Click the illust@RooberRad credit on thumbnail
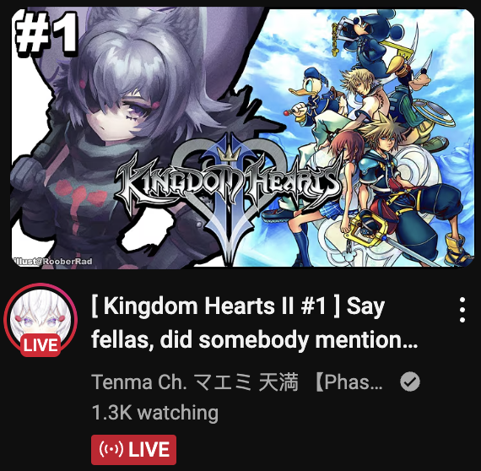Image resolution: width=481 pixels, height=471 pixels. 53,262
